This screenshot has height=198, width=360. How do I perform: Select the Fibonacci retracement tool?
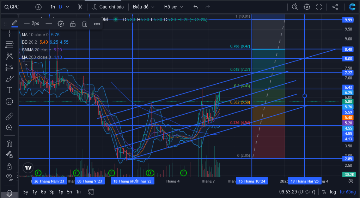pos(9,44)
